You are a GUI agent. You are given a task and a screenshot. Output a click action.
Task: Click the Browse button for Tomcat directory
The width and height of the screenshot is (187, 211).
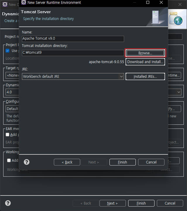[x=145, y=53]
